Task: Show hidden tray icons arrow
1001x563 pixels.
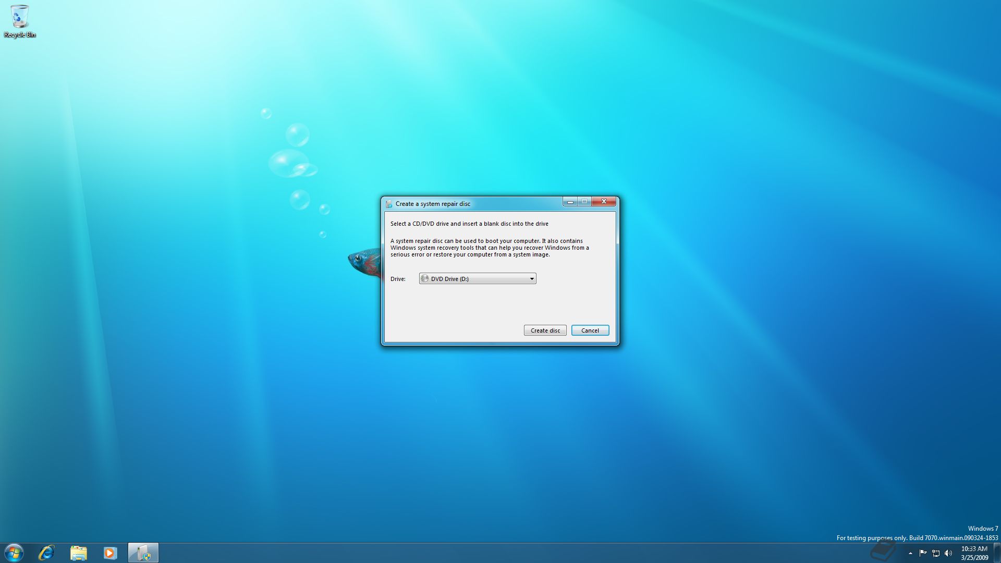Action: 910,553
